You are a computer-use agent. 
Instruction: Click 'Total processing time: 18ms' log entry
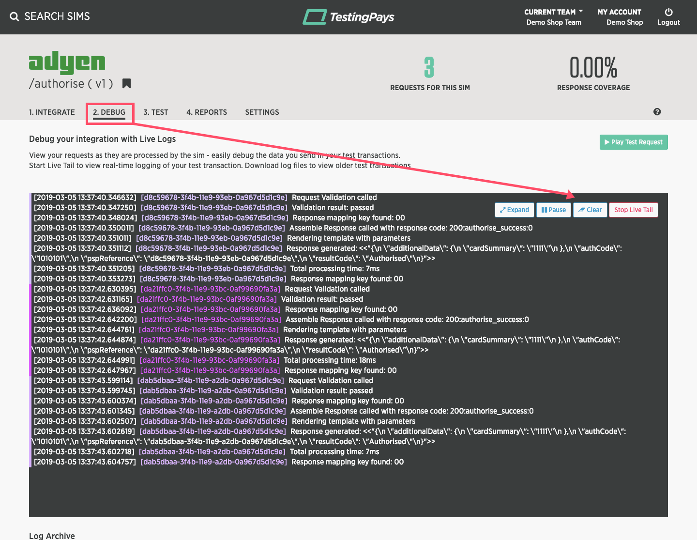pyautogui.click(x=330, y=360)
